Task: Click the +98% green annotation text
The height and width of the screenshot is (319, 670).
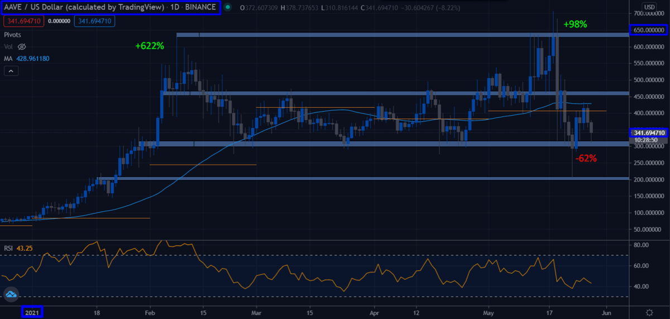Action: click(x=575, y=25)
